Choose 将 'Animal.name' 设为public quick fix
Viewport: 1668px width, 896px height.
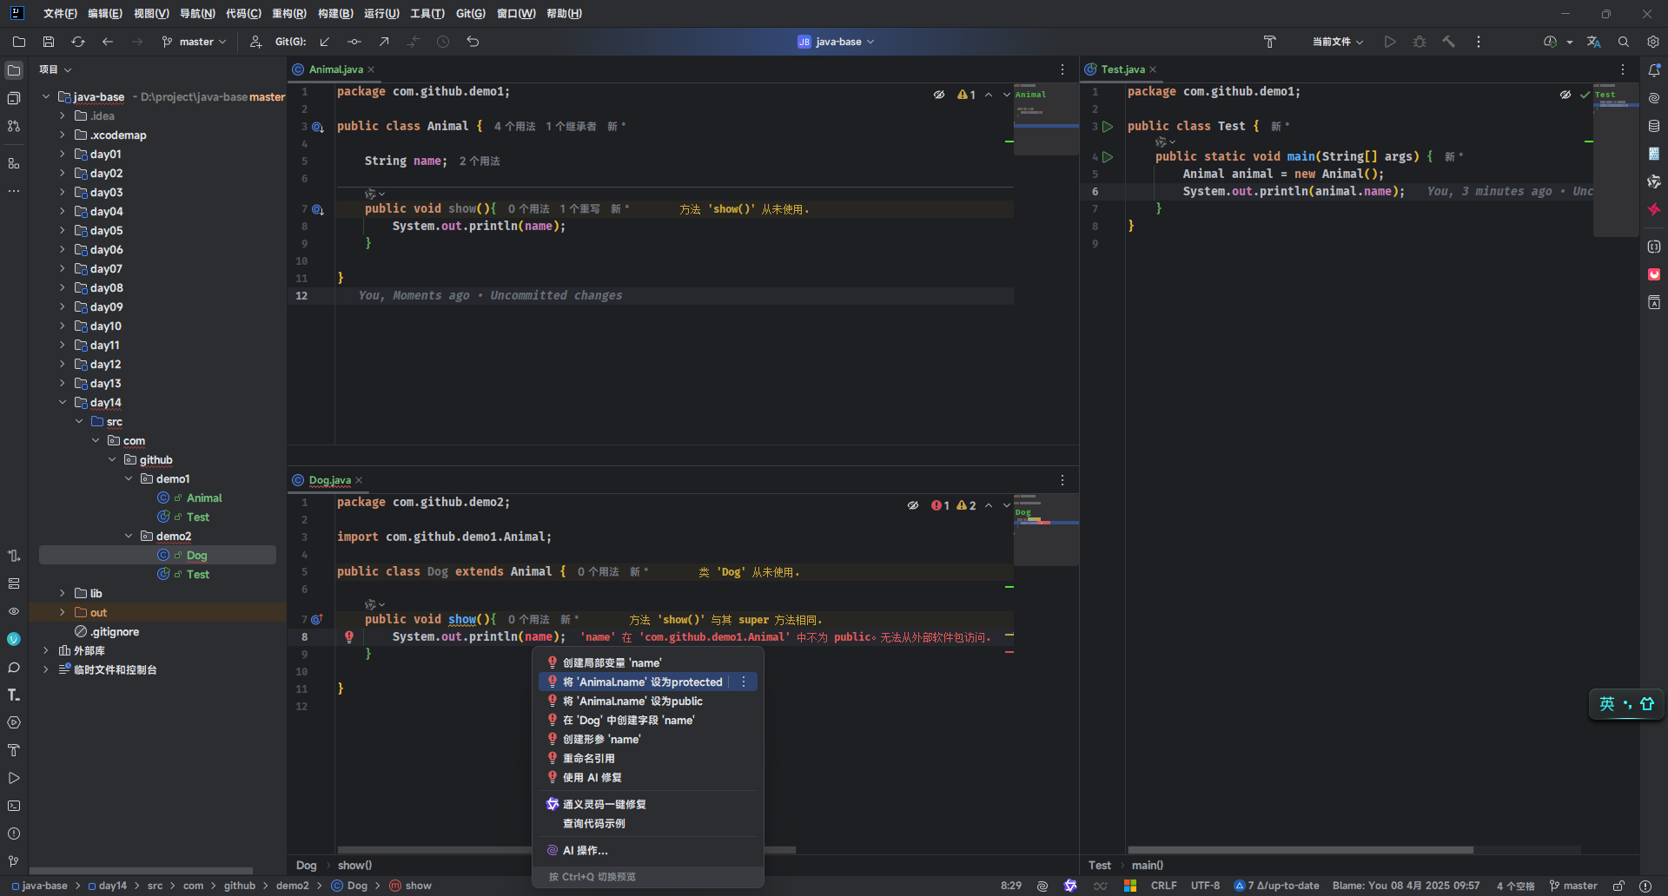click(632, 702)
